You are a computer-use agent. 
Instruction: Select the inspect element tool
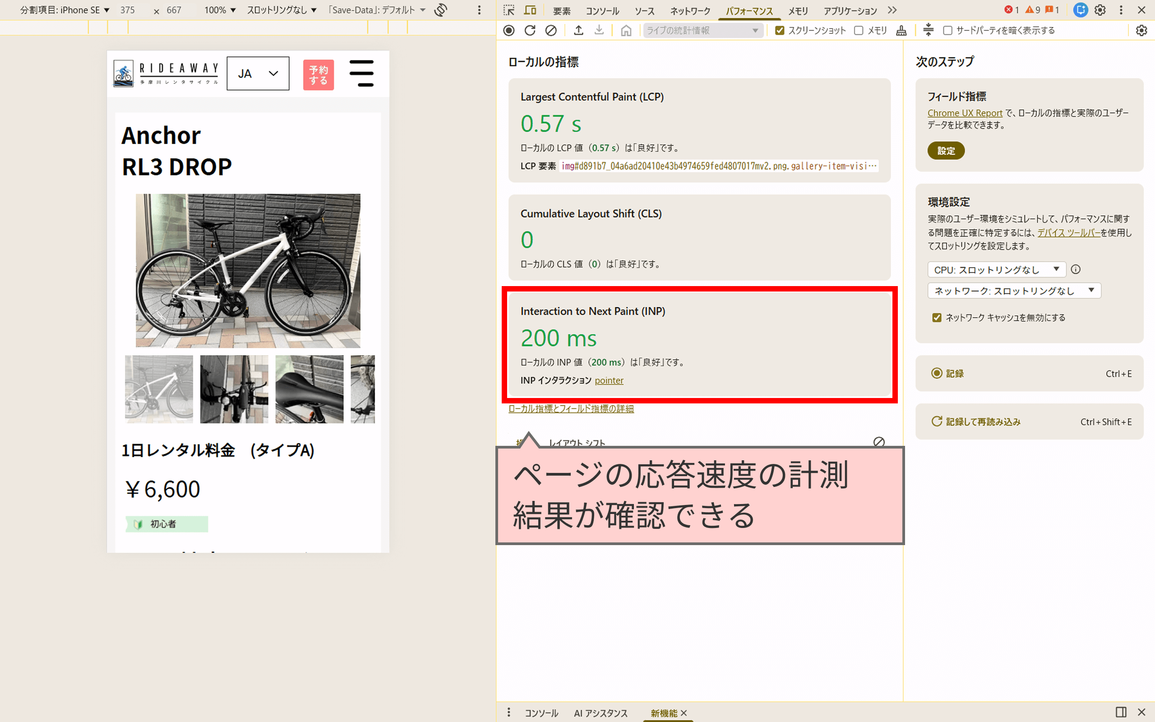coord(509,10)
